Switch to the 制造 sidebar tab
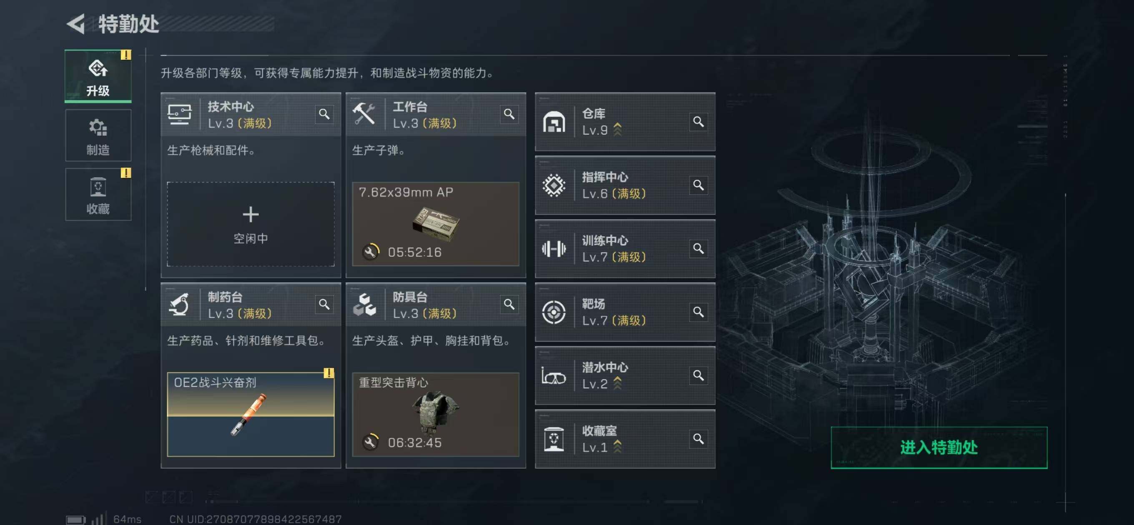Screen dimensions: 1134x525 coord(98,135)
